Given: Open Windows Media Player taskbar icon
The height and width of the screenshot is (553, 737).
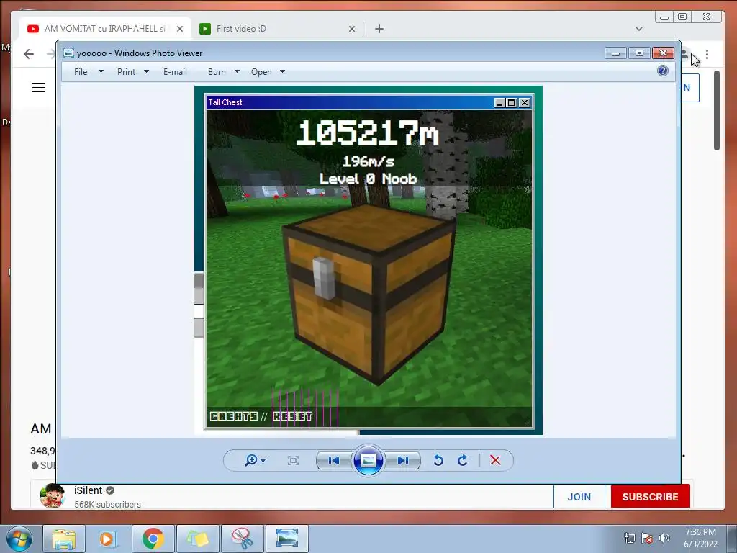Looking at the screenshot, I should point(108,539).
